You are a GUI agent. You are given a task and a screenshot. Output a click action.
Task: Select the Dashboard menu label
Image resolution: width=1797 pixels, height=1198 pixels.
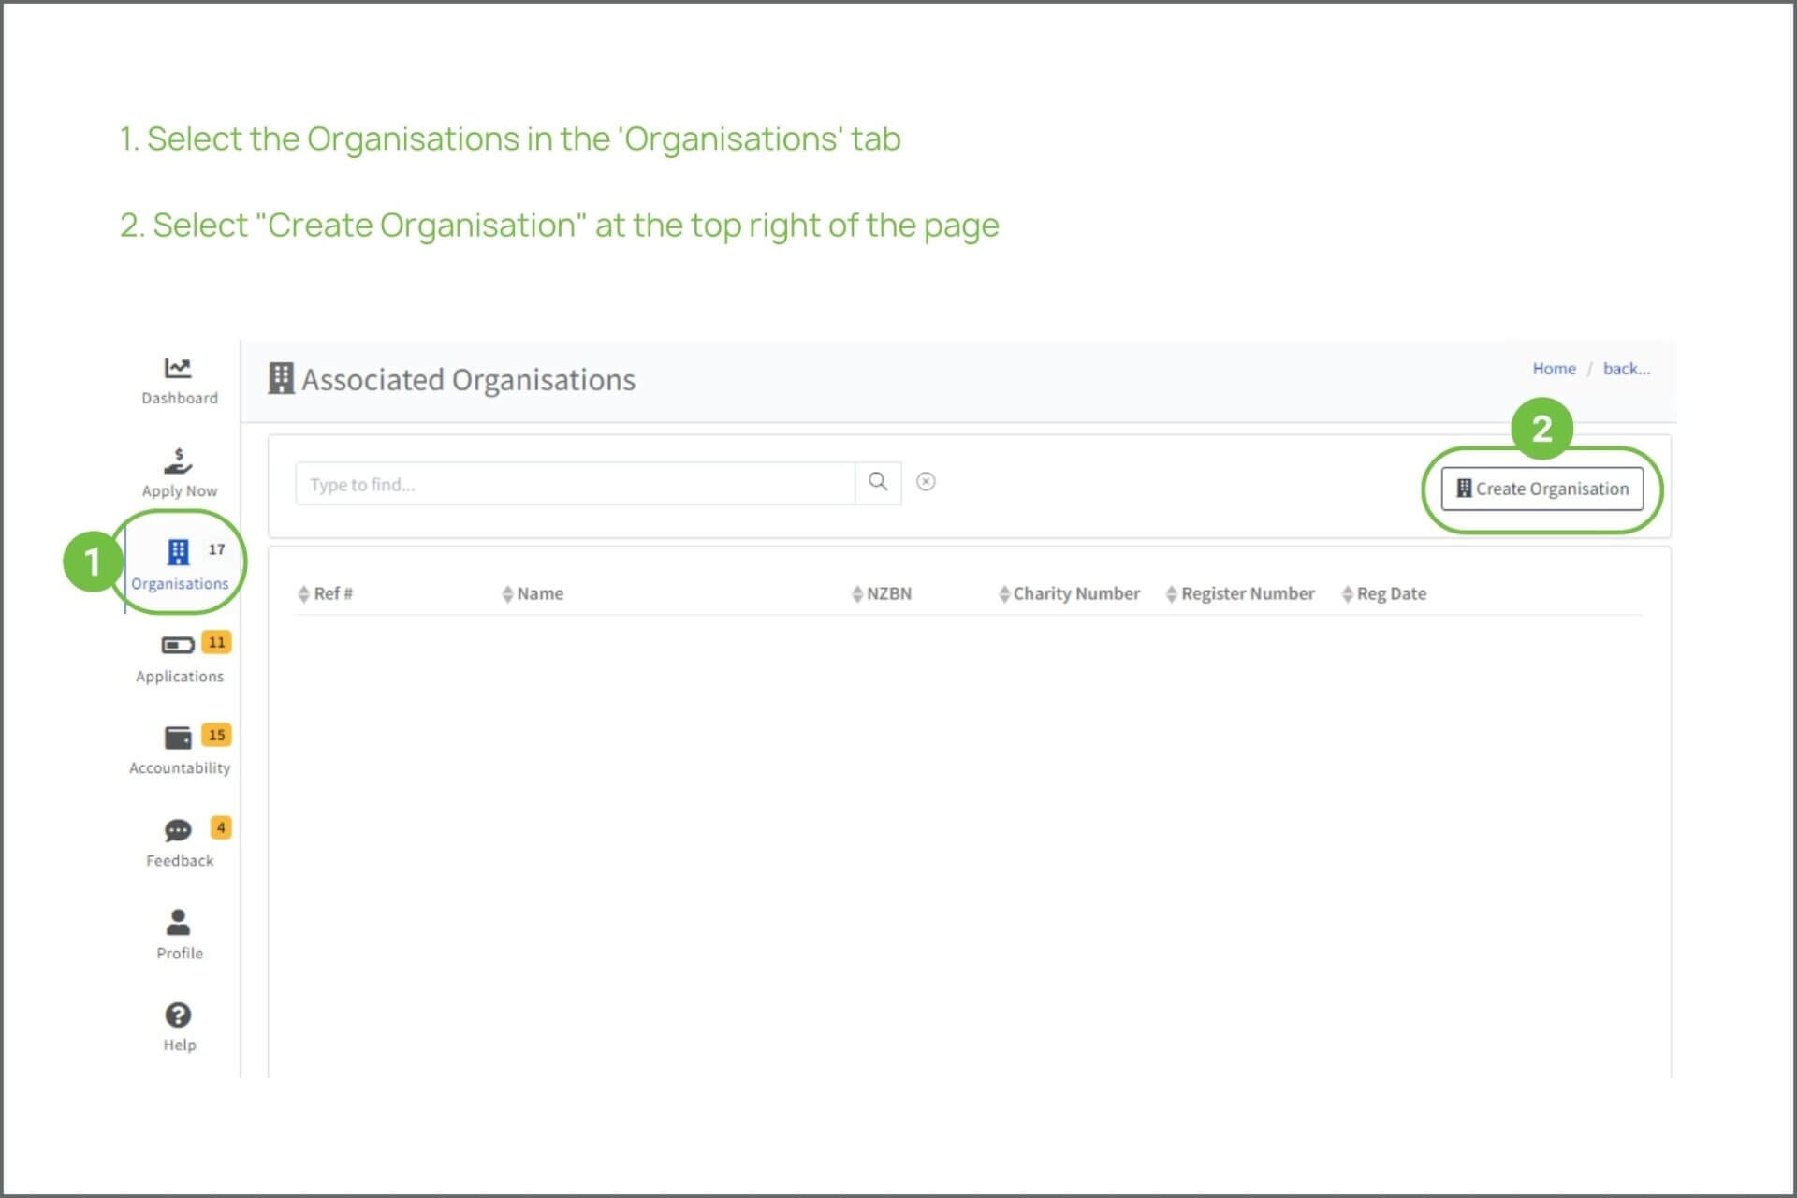click(180, 398)
